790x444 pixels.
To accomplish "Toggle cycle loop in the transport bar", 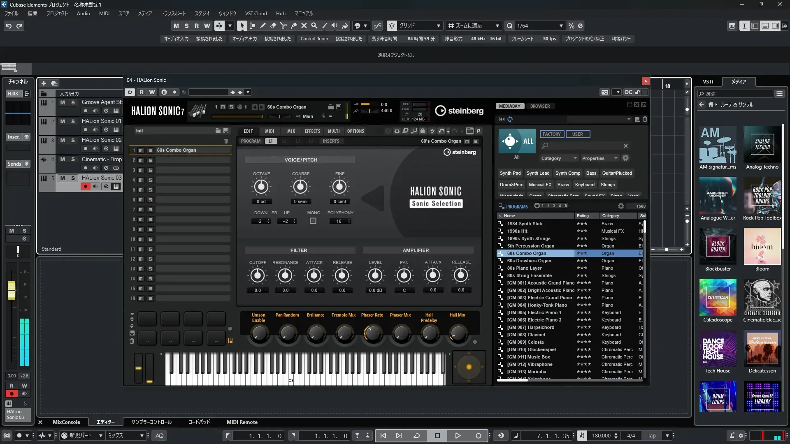I will (416, 436).
